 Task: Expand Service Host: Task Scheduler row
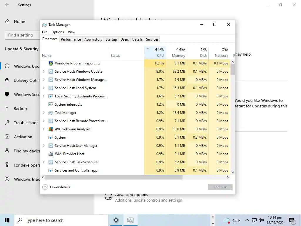[x=44, y=162]
